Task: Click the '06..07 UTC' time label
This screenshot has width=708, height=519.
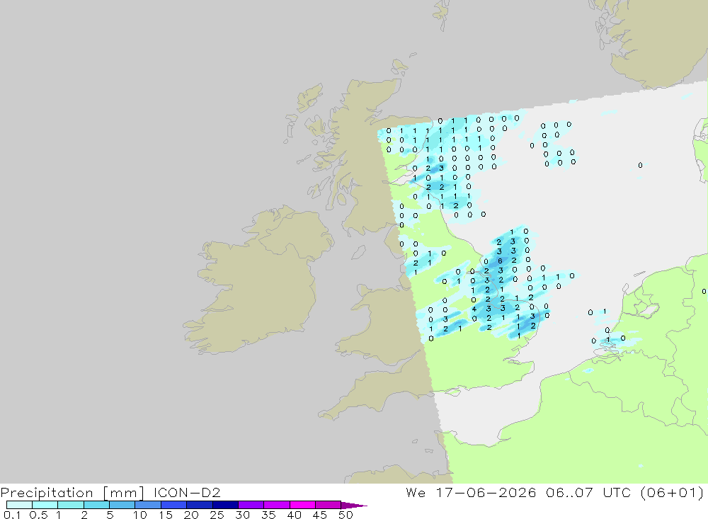Action: (x=588, y=492)
